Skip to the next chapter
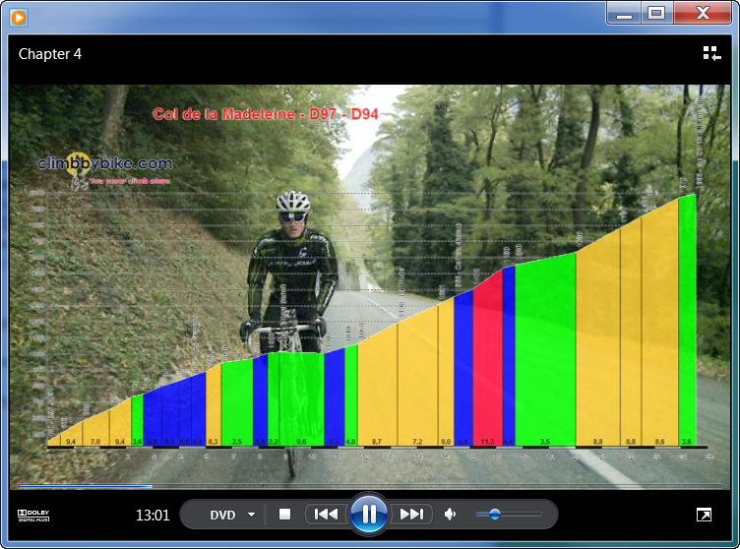 (x=411, y=514)
